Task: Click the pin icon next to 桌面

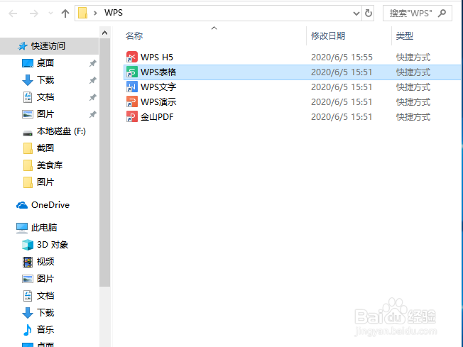Action: (x=93, y=63)
